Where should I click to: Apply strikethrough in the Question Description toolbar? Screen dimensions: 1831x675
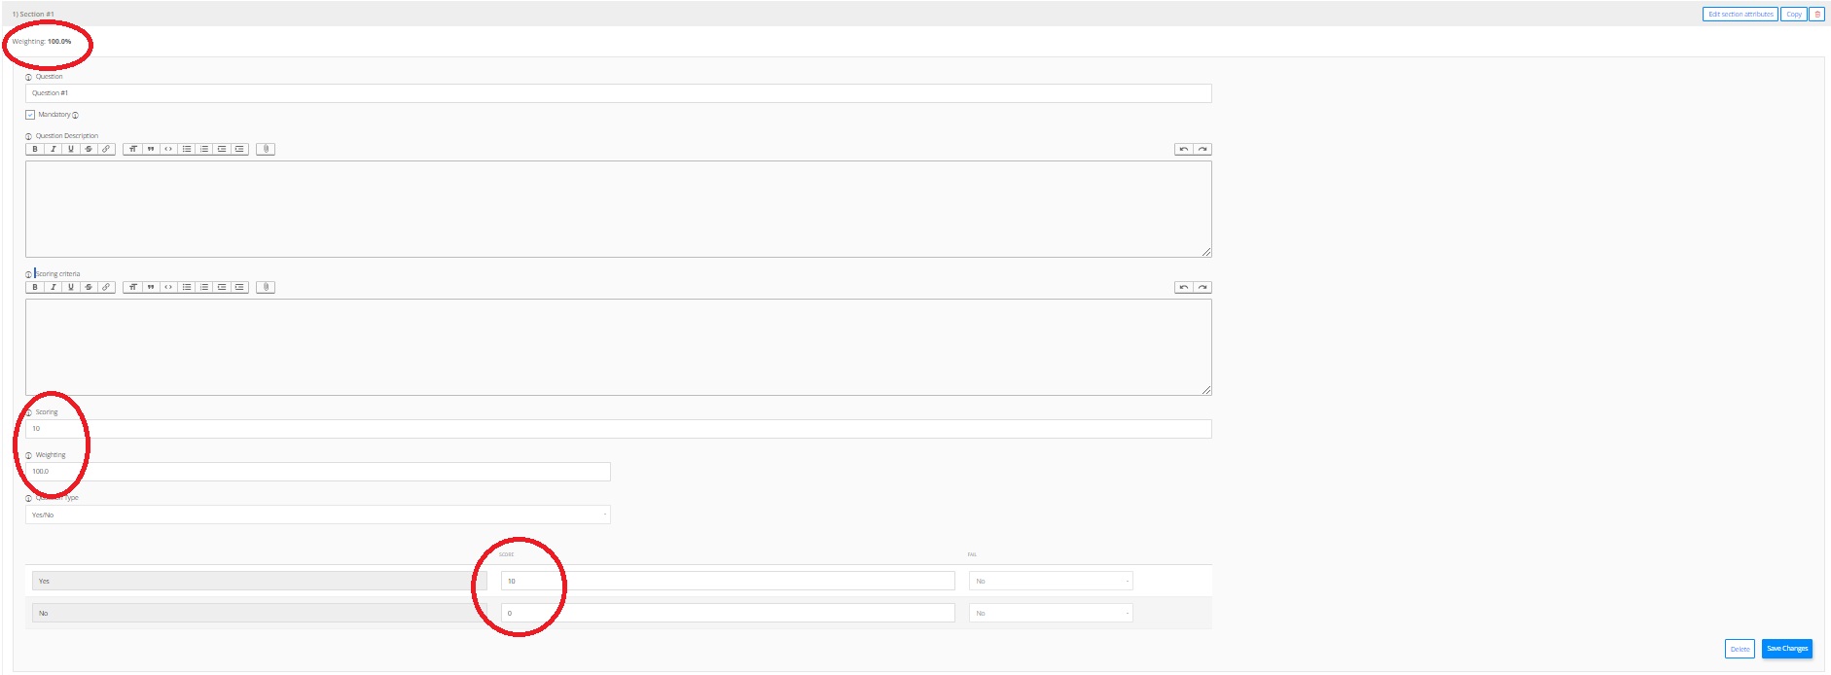89,149
